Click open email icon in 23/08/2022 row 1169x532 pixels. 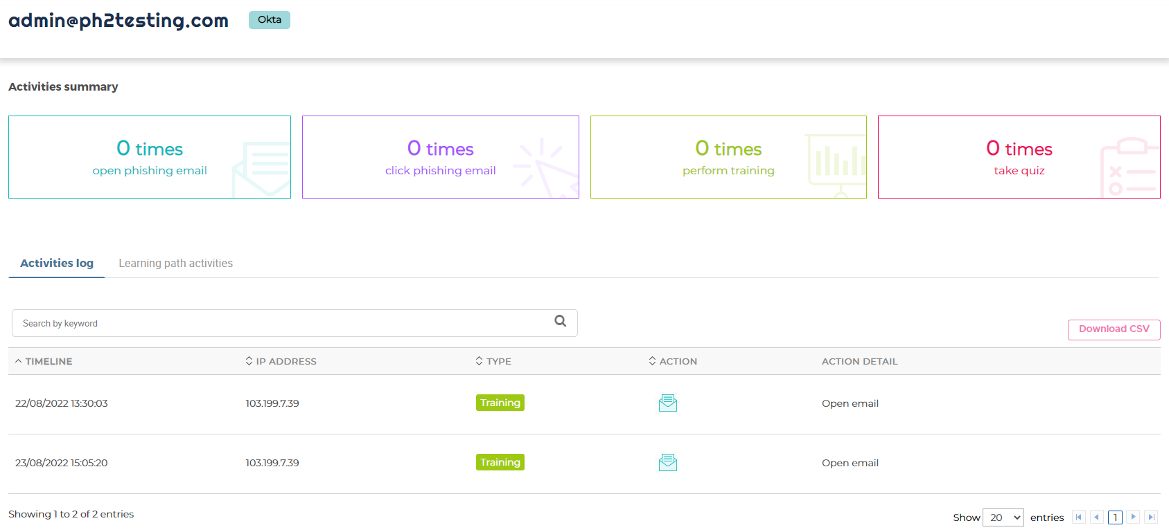tap(668, 462)
